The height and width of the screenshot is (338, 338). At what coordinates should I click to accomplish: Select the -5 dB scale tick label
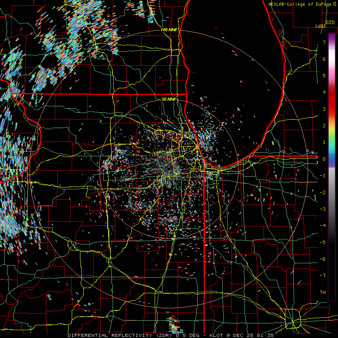tap(323, 243)
